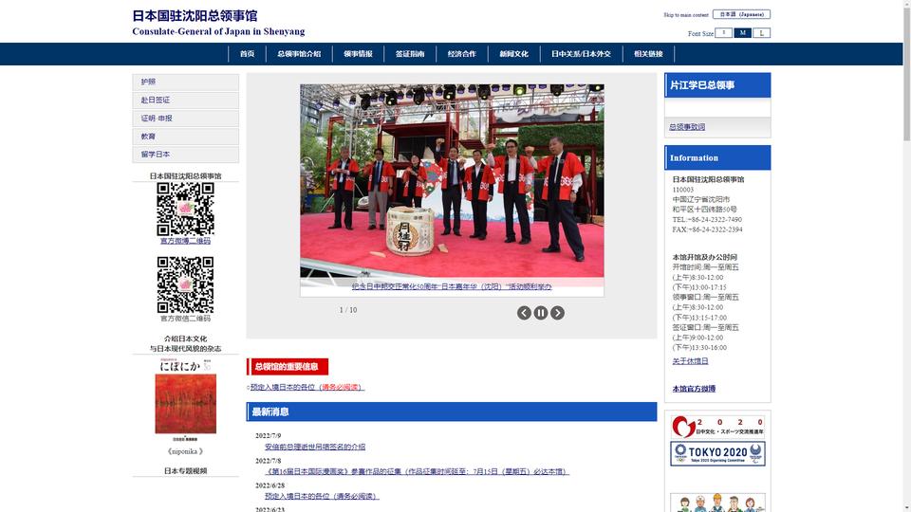Click TEL:+86-24-2322-7490 text

point(707,219)
